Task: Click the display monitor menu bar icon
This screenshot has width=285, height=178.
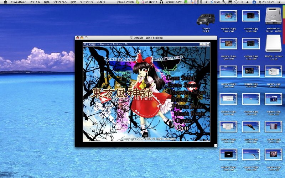Action: 230,2
